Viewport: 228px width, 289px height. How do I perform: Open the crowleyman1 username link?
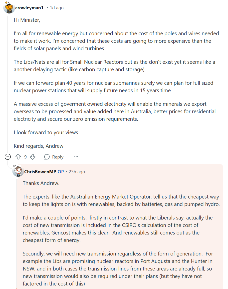(x=29, y=8)
